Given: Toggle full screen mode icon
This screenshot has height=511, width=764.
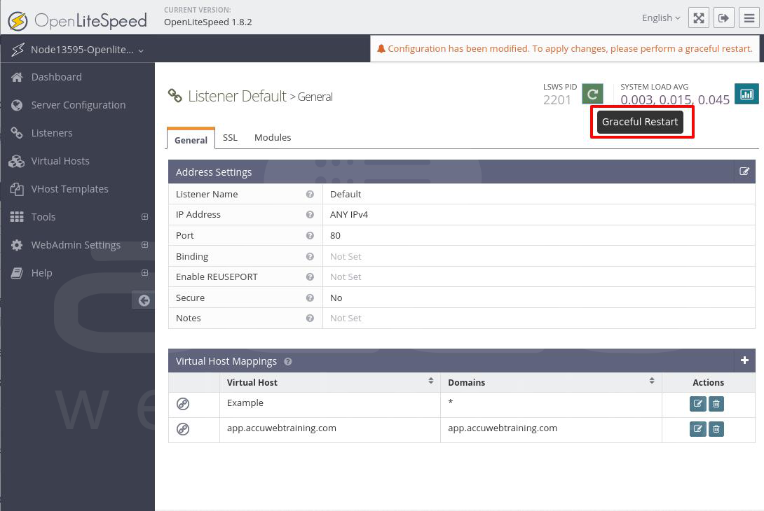Looking at the screenshot, I should 699,18.
